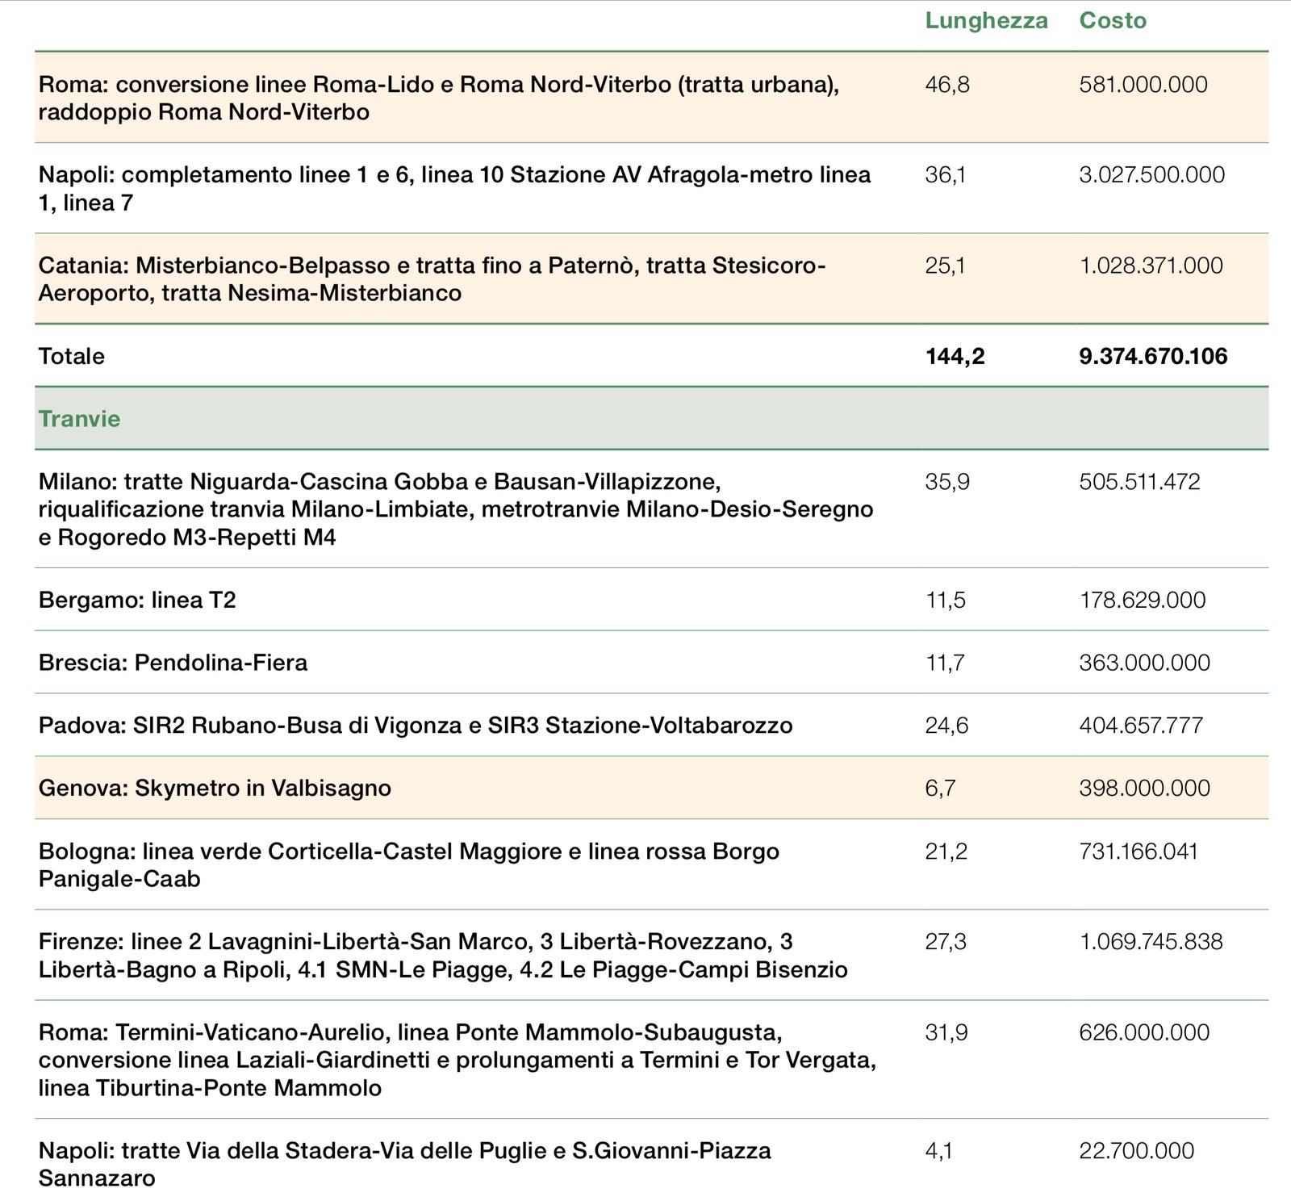Click the total length value 144,2
The width and height of the screenshot is (1291, 1197).
[x=955, y=356]
